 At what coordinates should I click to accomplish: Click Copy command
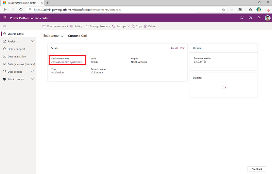point(137,27)
